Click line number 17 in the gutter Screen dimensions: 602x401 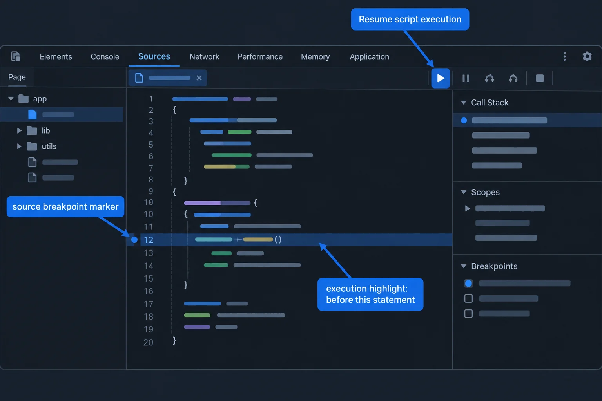[148, 304]
